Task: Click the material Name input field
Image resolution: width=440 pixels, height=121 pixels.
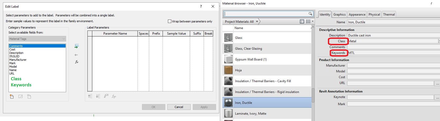Action: [393, 22]
